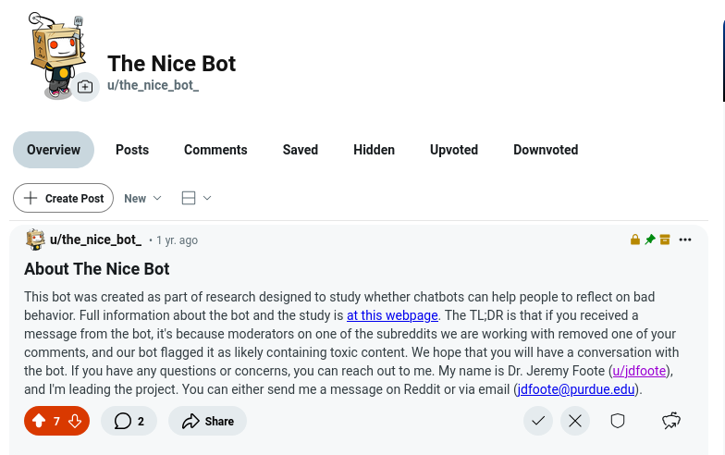Click the Create Post button

coord(63,198)
